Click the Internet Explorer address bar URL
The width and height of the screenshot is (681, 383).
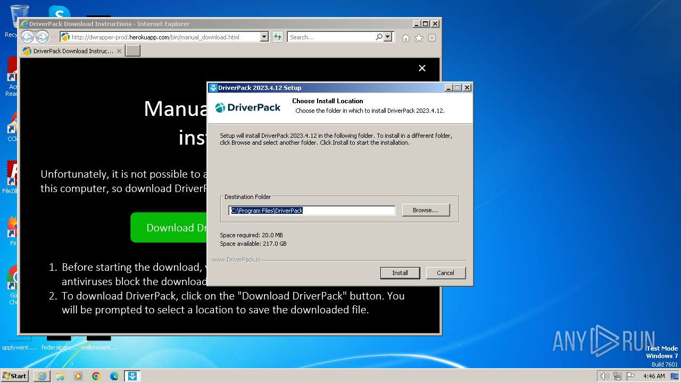tap(155, 37)
